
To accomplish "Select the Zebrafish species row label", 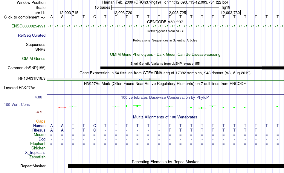I will [x=37, y=157].
